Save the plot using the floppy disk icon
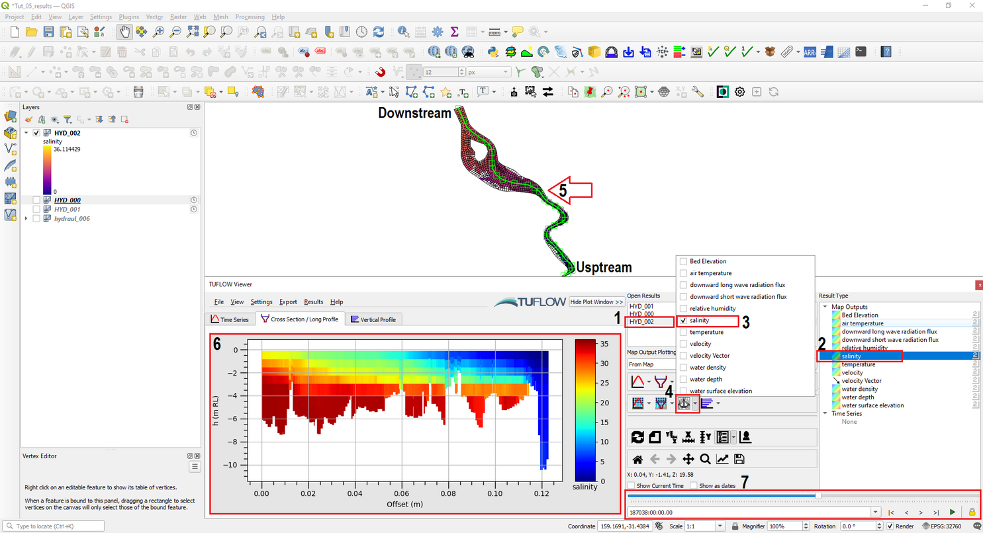This screenshot has height=533, width=983. click(x=739, y=458)
